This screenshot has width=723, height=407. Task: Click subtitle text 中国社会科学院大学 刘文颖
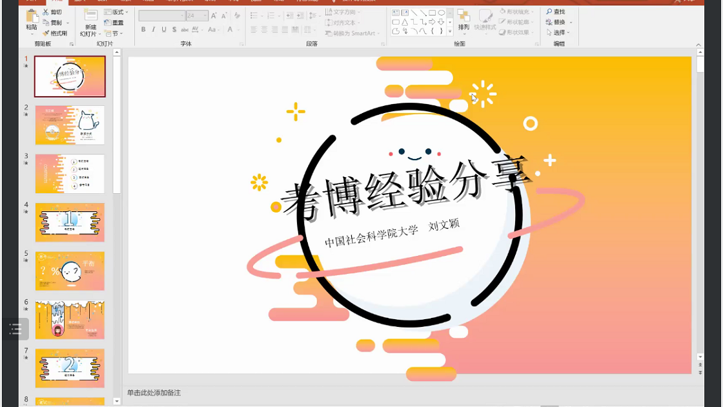coord(392,232)
